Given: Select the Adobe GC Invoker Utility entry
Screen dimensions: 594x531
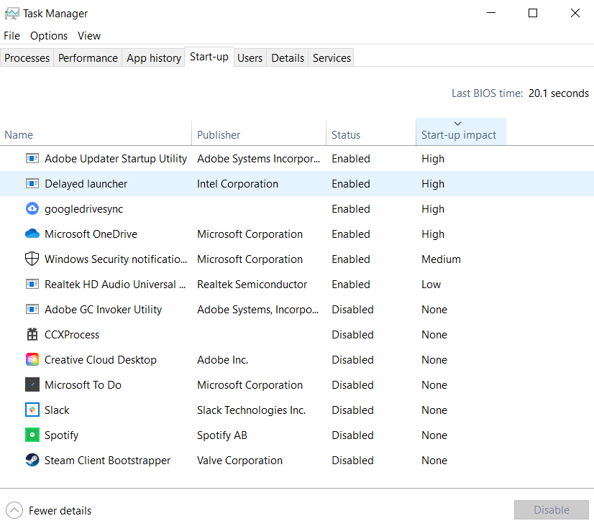Looking at the screenshot, I should click(103, 310).
